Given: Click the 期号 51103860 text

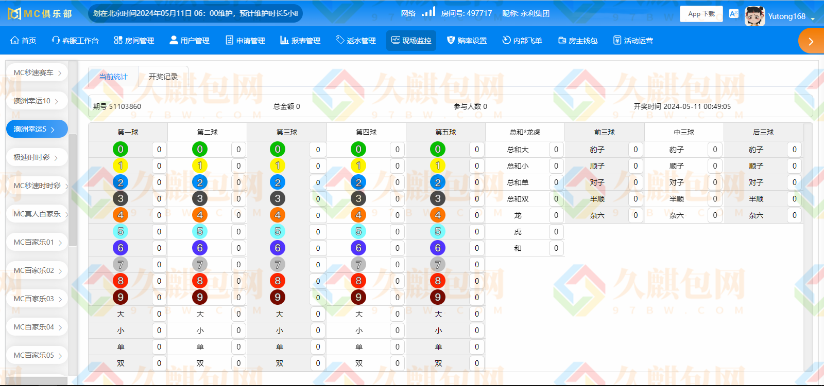Looking at the screenshot, I should tap(117, 106).
